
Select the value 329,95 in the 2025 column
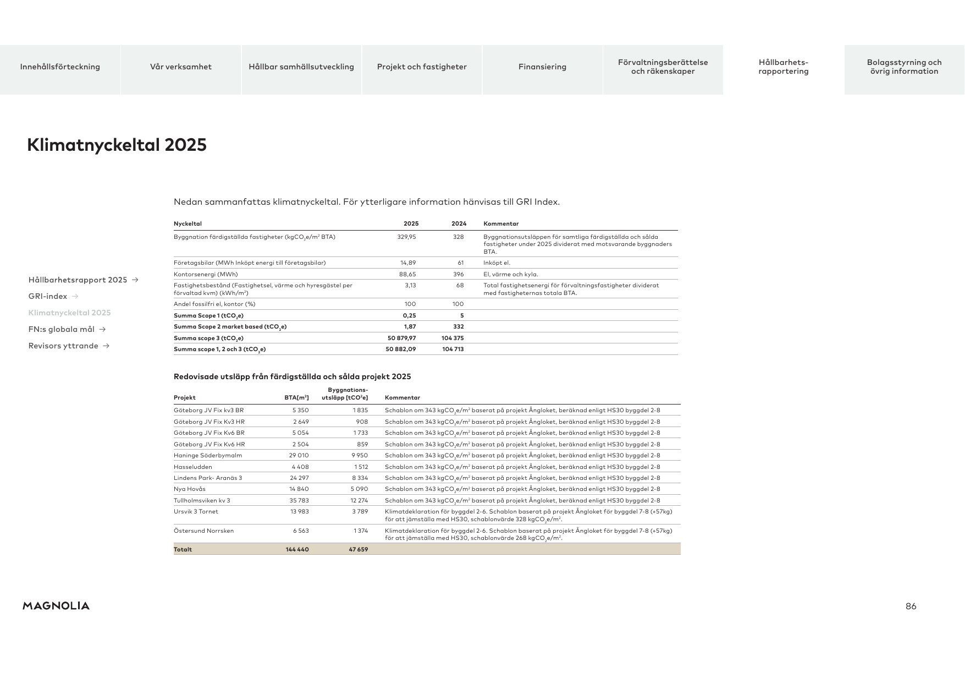point(406,237)
